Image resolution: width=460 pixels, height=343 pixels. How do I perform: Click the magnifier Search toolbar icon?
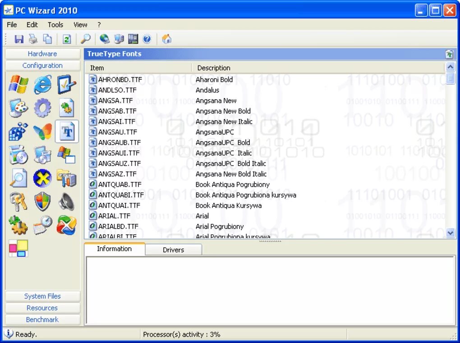point(85,39)
